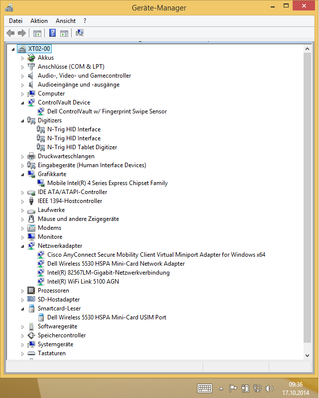Collapse the Digitizers category
Image resolution: width=319 pixels, height=398 pixels.
22,121
